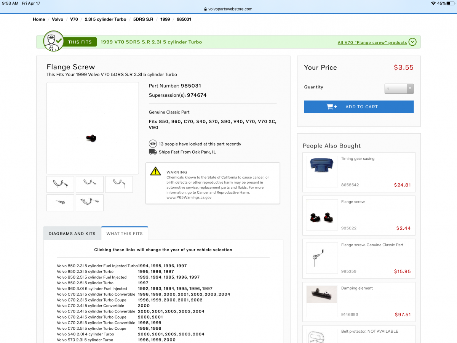Go to the V70 breadcrumb link

(74, 19)
